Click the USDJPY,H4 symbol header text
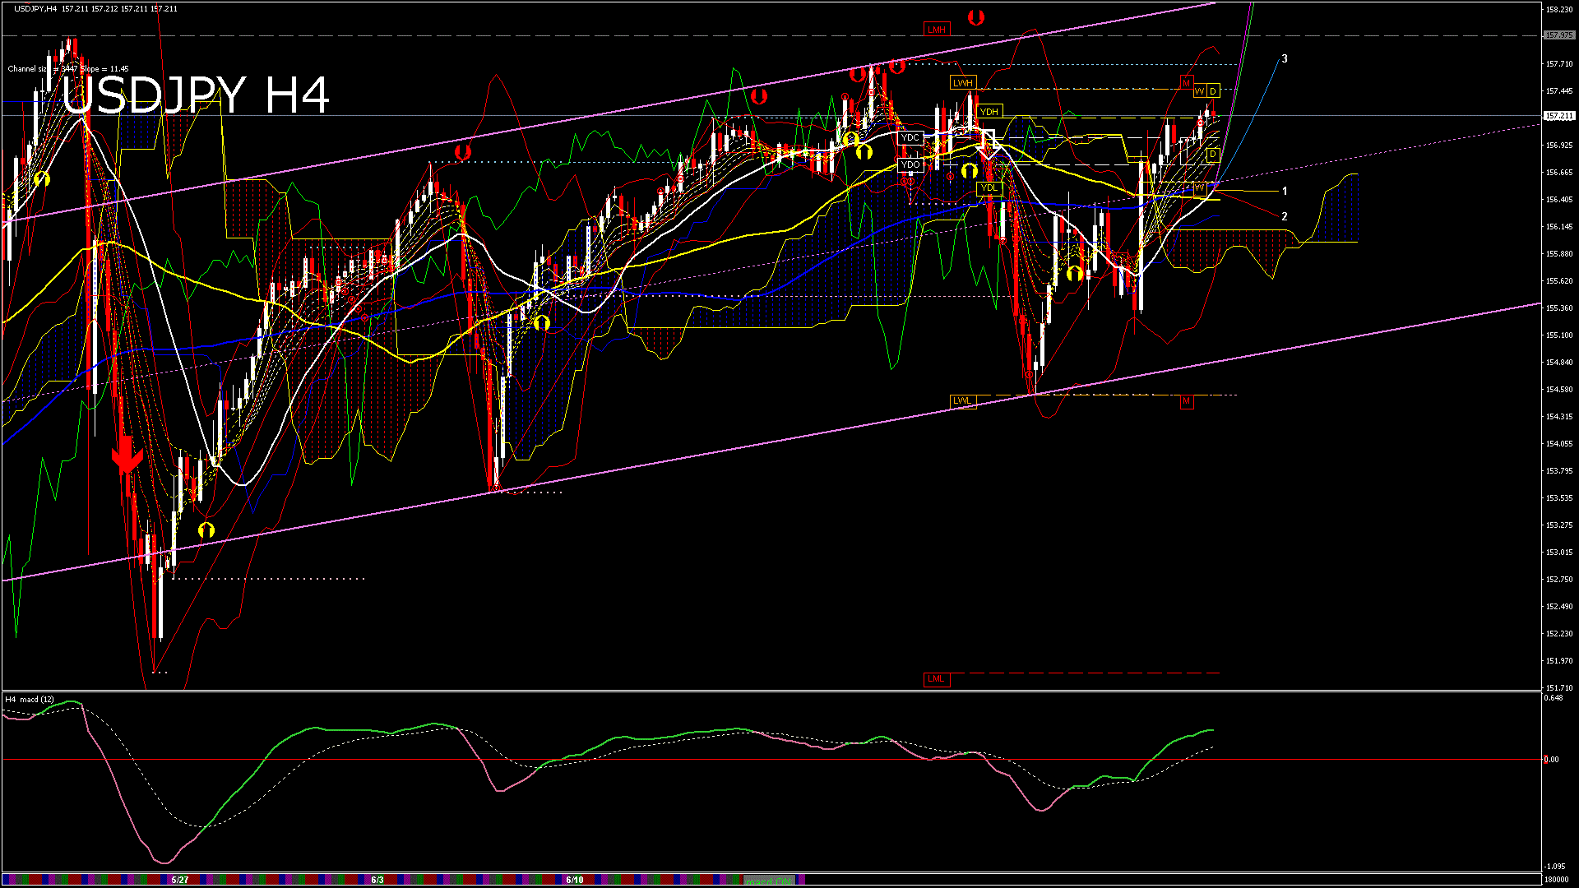The image size is (1579, 888). tap(36, 9)
